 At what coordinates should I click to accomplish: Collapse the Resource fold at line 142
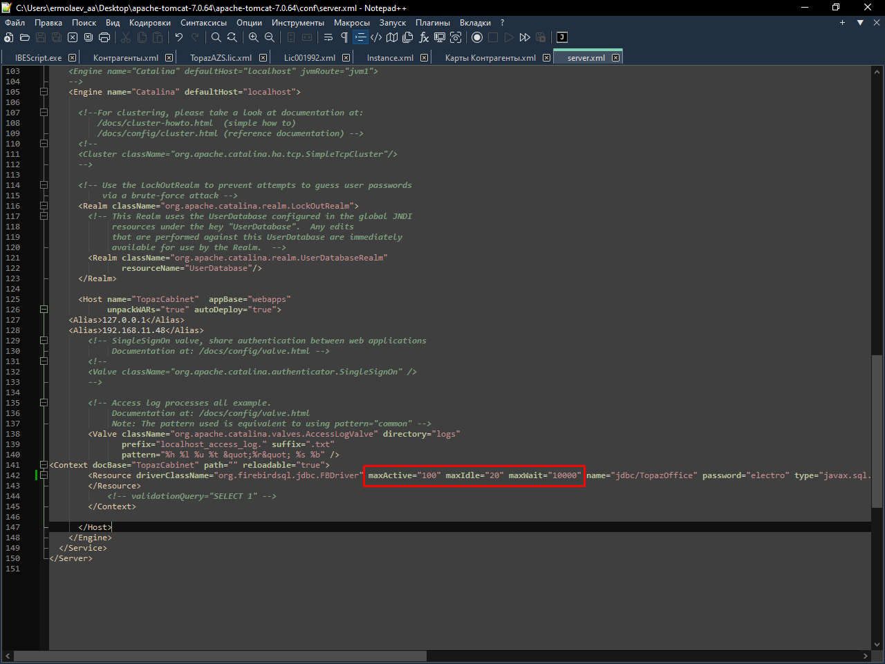click(x=44, y=475)
